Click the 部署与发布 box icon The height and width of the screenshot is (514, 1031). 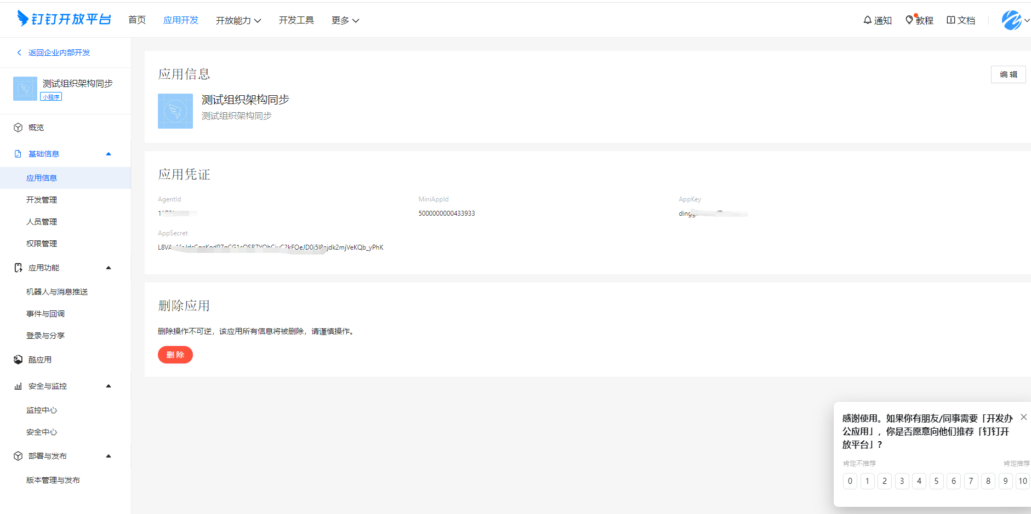pos(18,456)
